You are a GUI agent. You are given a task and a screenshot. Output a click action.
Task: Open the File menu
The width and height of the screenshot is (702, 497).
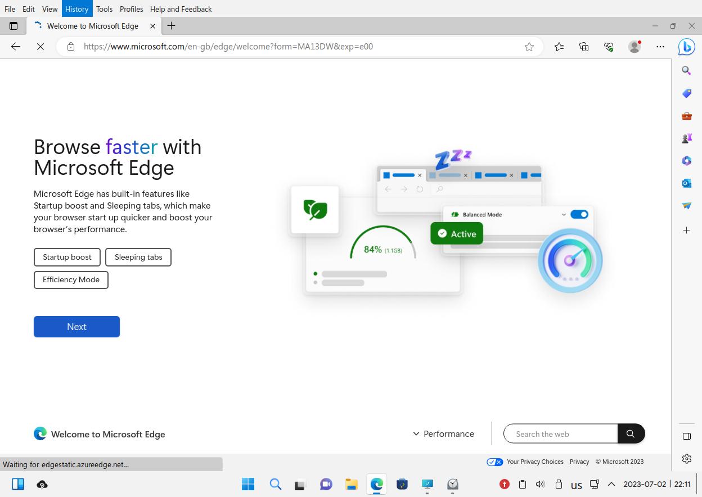tap(10, 9)
